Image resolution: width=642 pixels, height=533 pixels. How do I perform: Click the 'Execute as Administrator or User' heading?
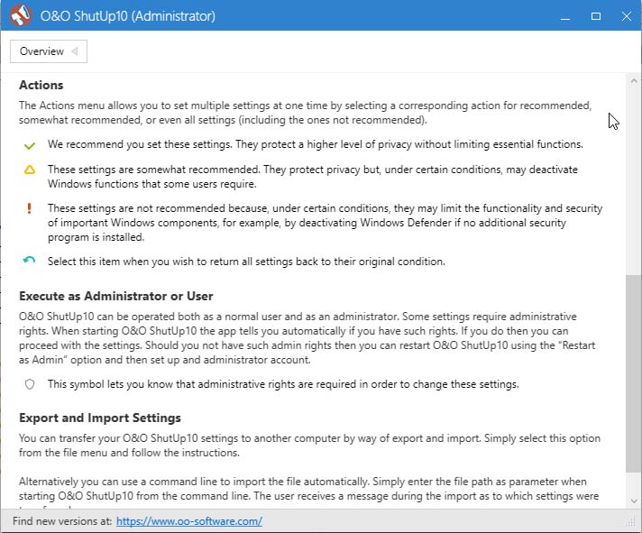tap(116, 296)
